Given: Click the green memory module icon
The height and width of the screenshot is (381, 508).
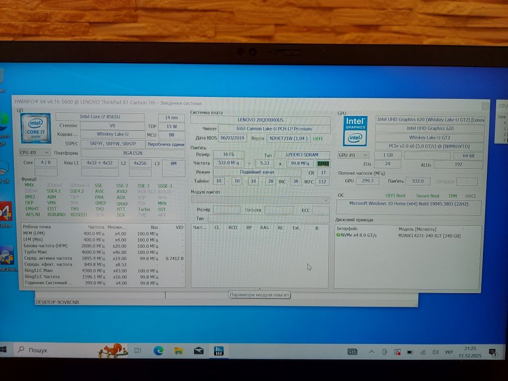Looking at the screenshot, I should pos(323,164).
